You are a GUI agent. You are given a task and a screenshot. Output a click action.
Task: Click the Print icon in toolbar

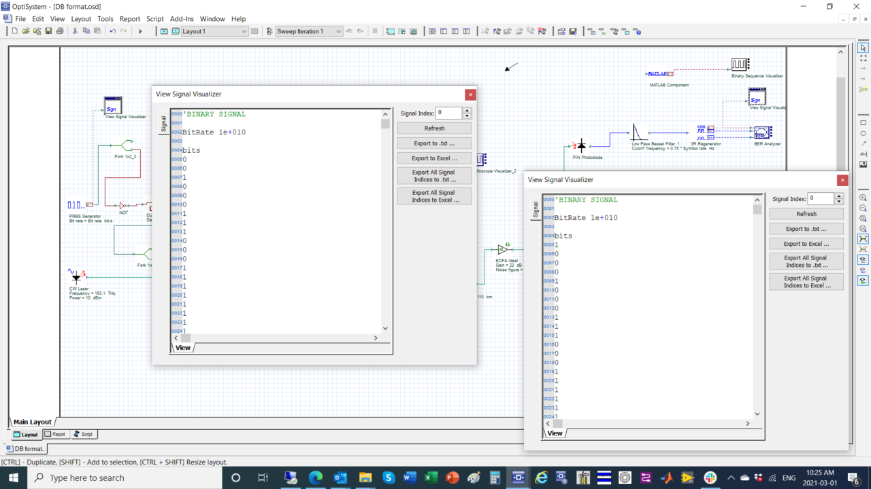pyautogui.click(x=59, y=31)
